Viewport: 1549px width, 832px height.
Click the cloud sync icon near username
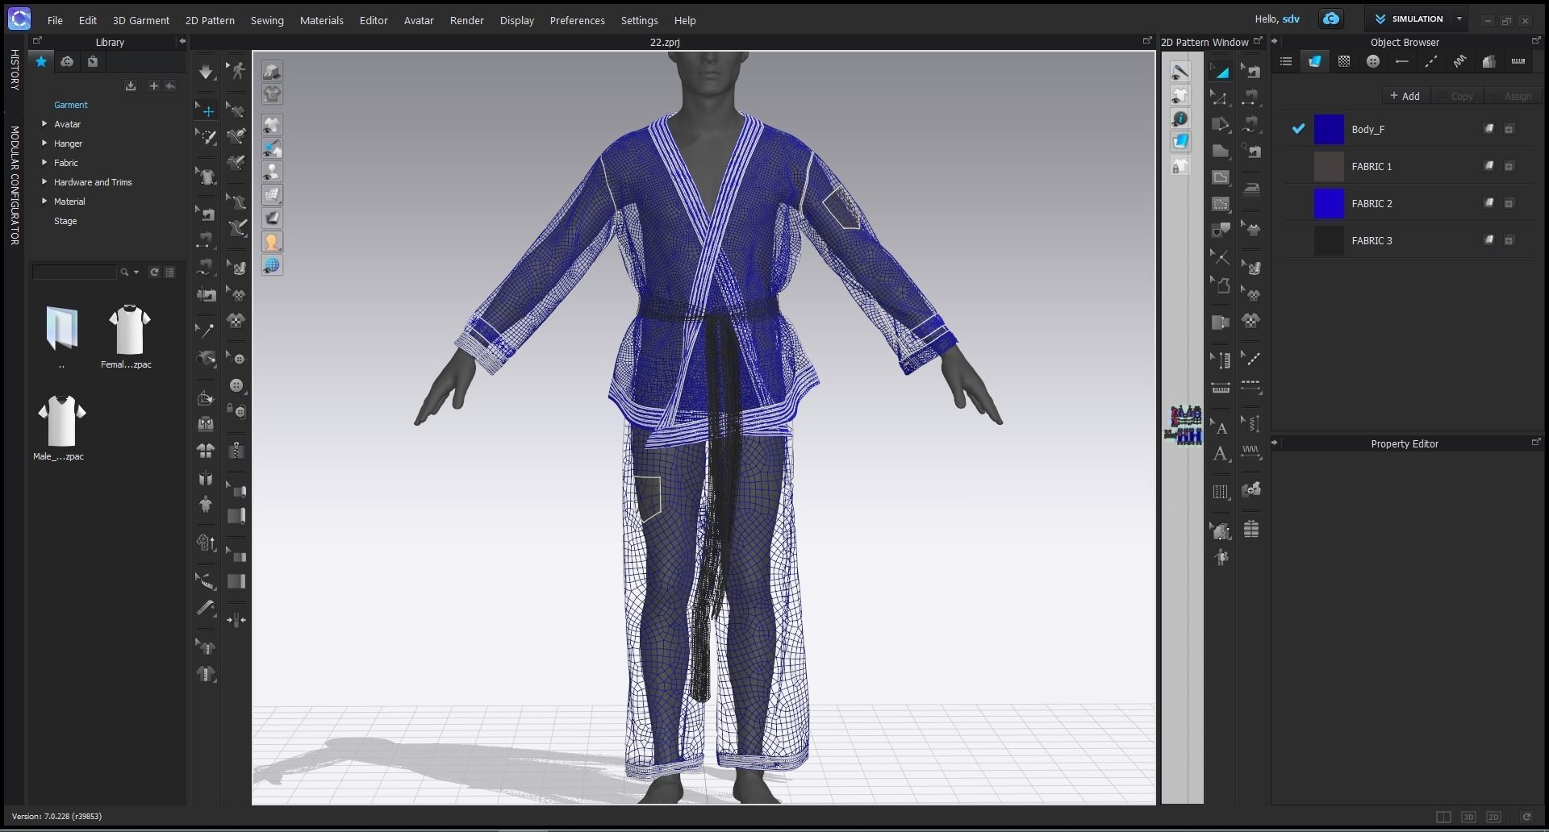click(x=1331, y=19)
